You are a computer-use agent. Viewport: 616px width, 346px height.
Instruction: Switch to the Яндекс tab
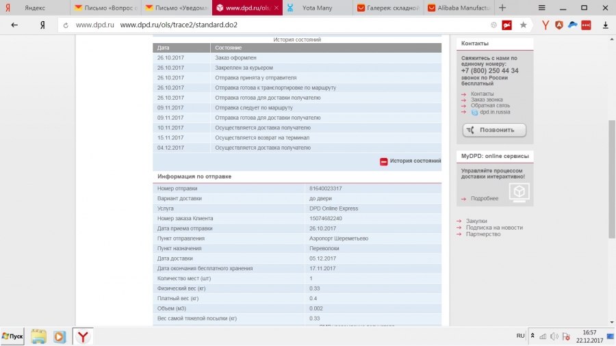click(35, 8)
